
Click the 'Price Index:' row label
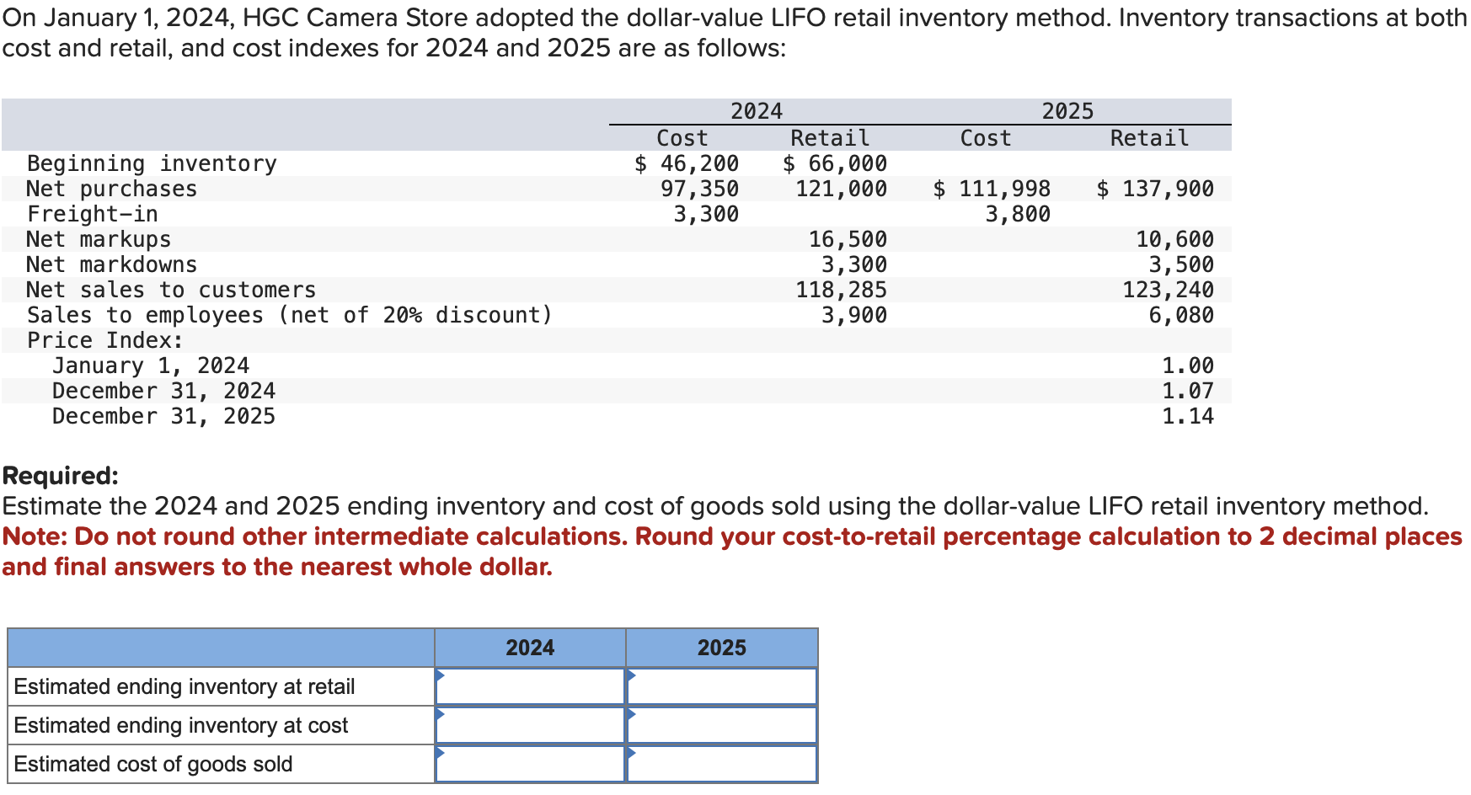point(105,340)
